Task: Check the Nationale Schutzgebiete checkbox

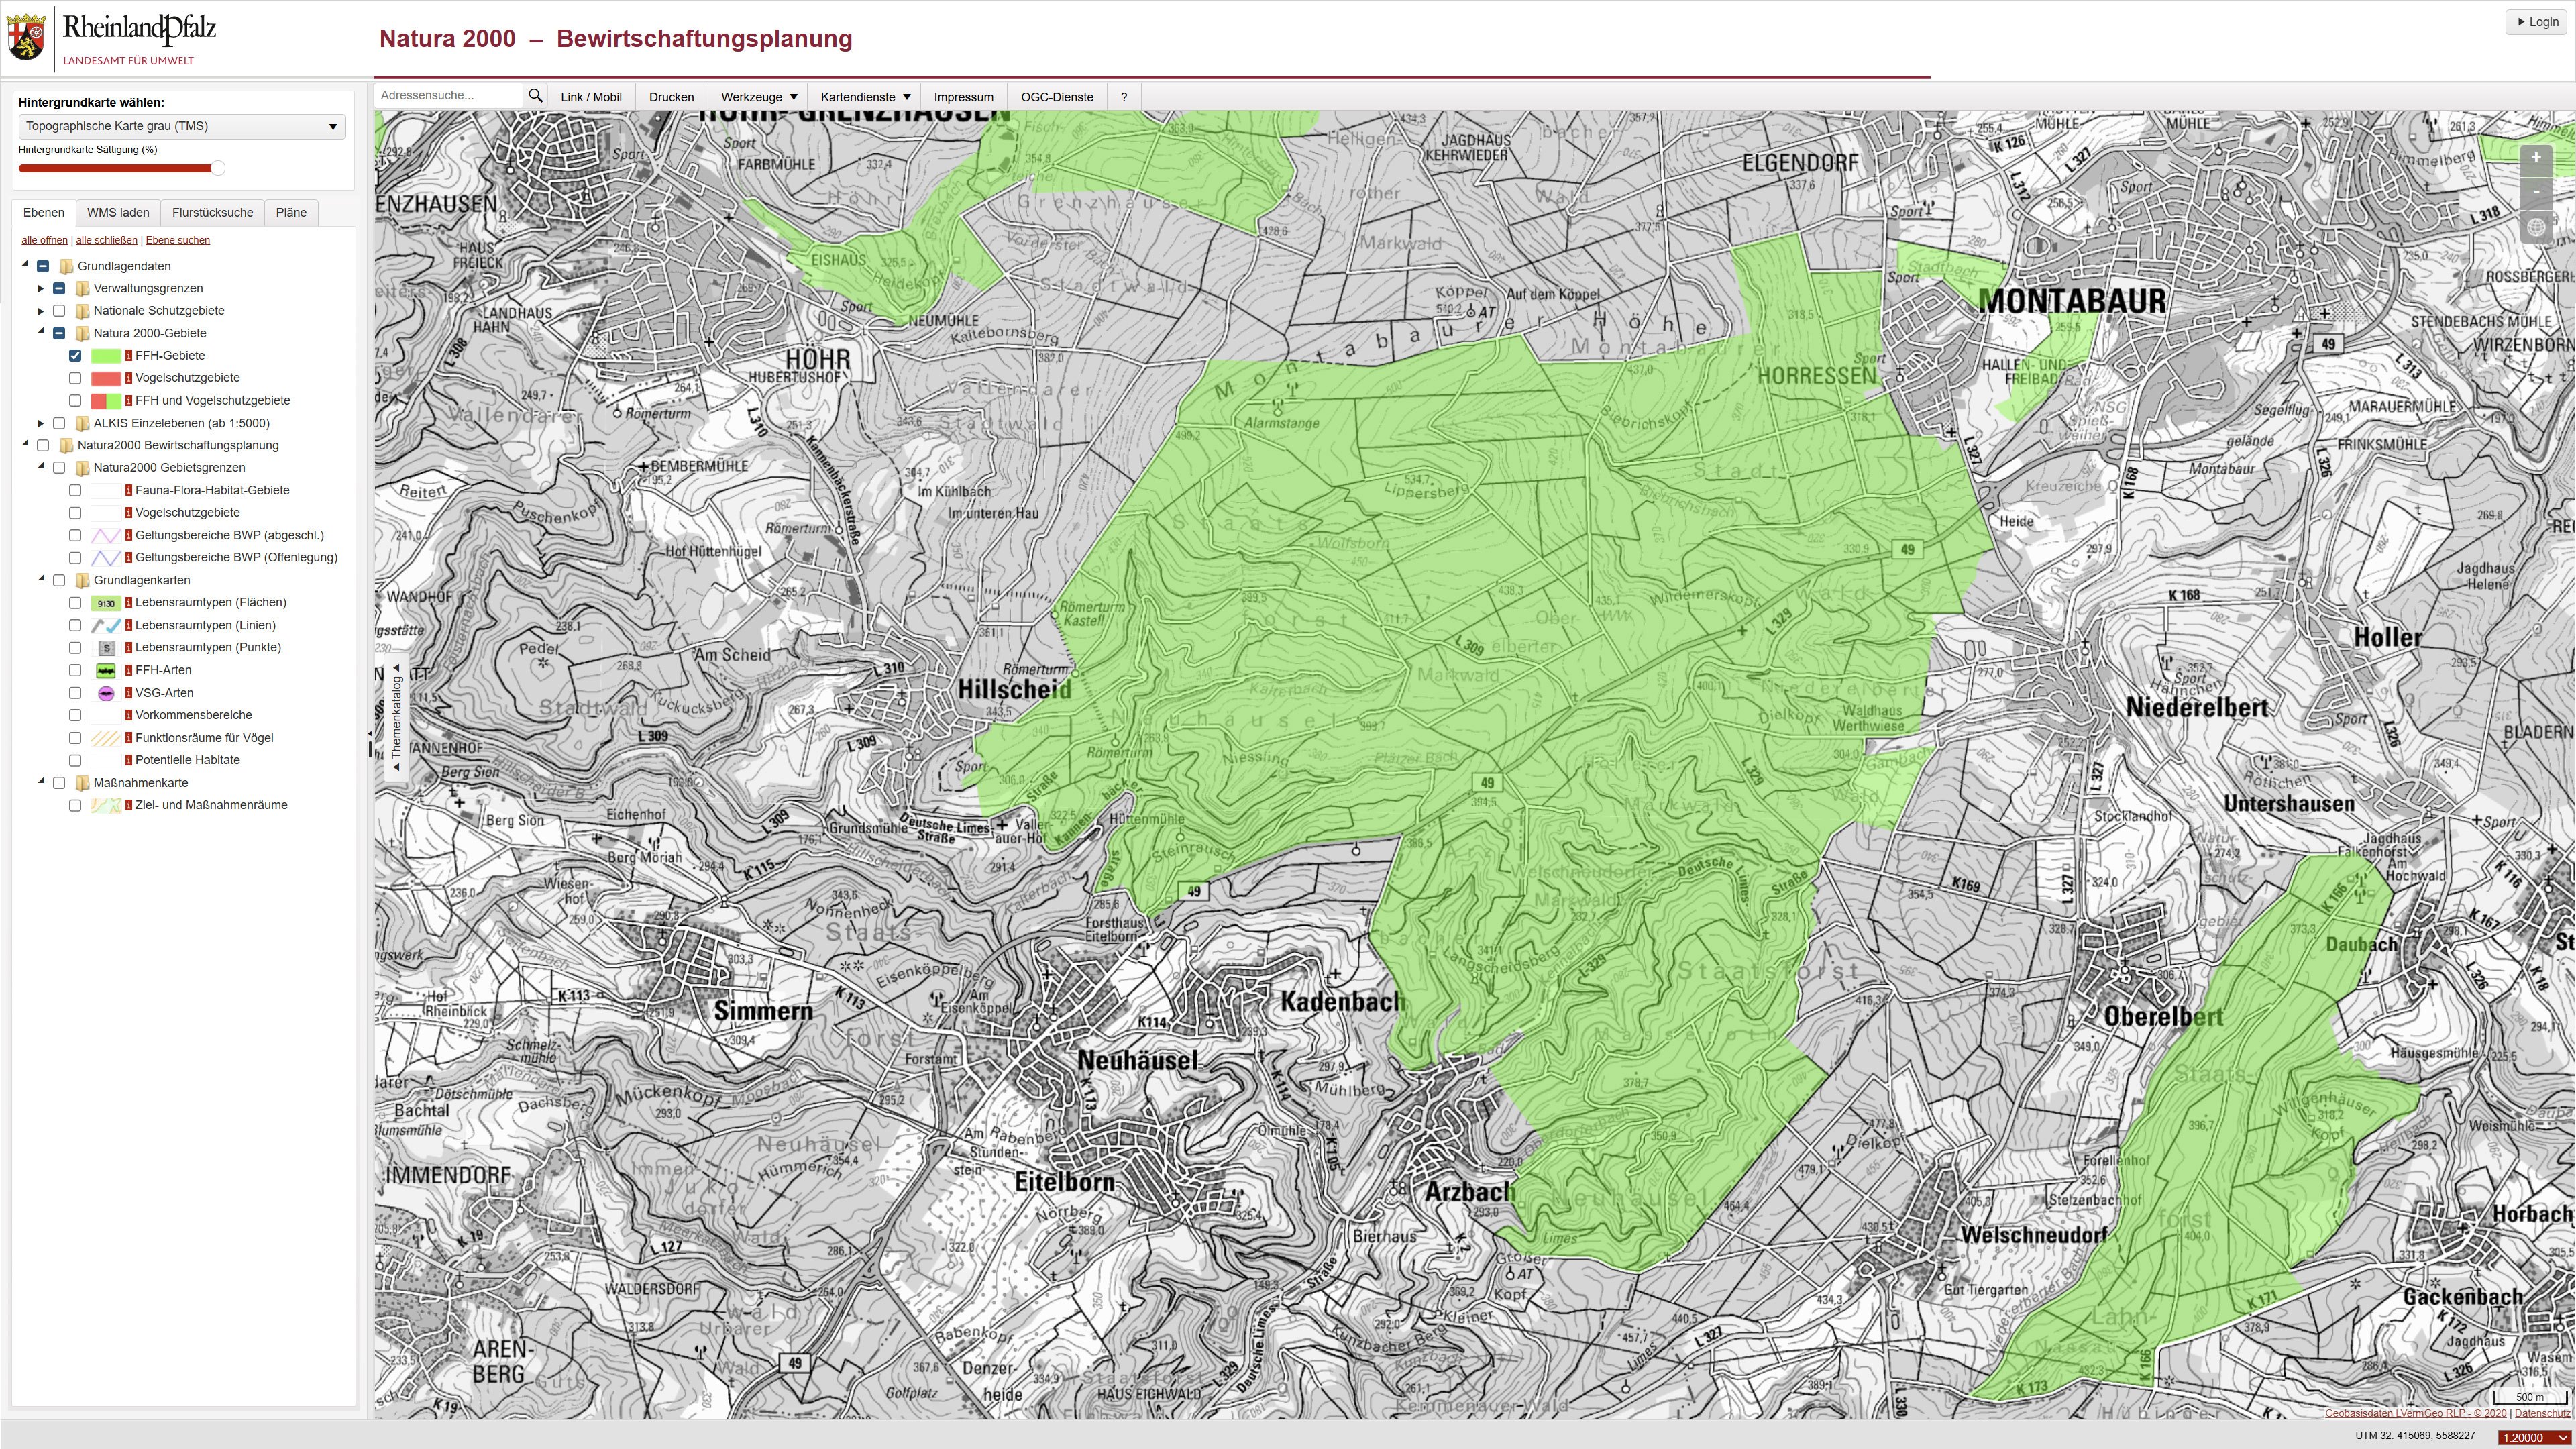Action: [x=59, y=311]
